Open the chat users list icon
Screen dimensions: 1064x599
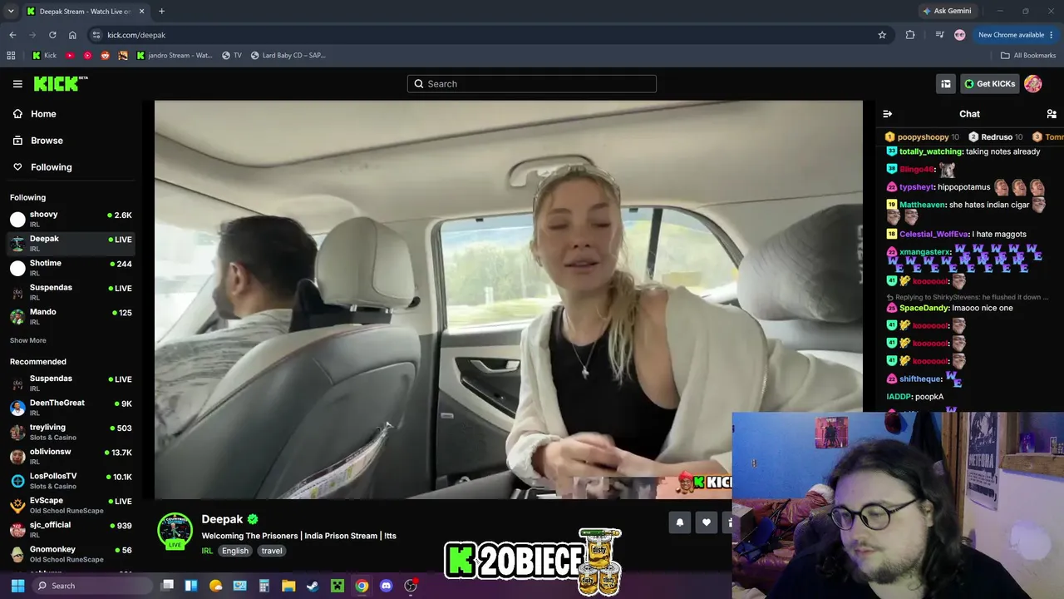[x=1052, y=114]
